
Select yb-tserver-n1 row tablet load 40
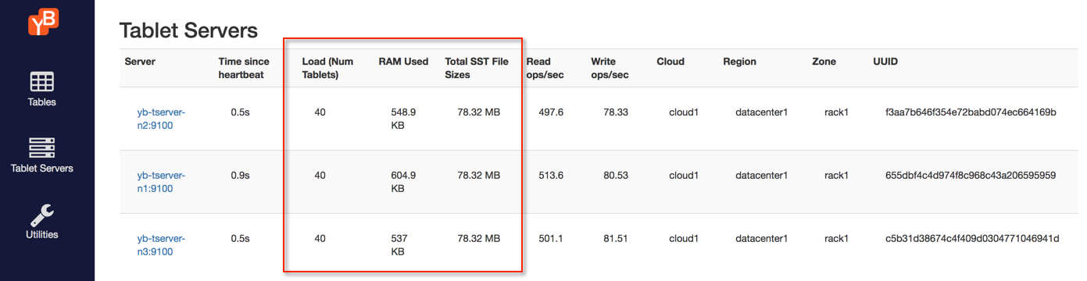click(x=320, y=176)
